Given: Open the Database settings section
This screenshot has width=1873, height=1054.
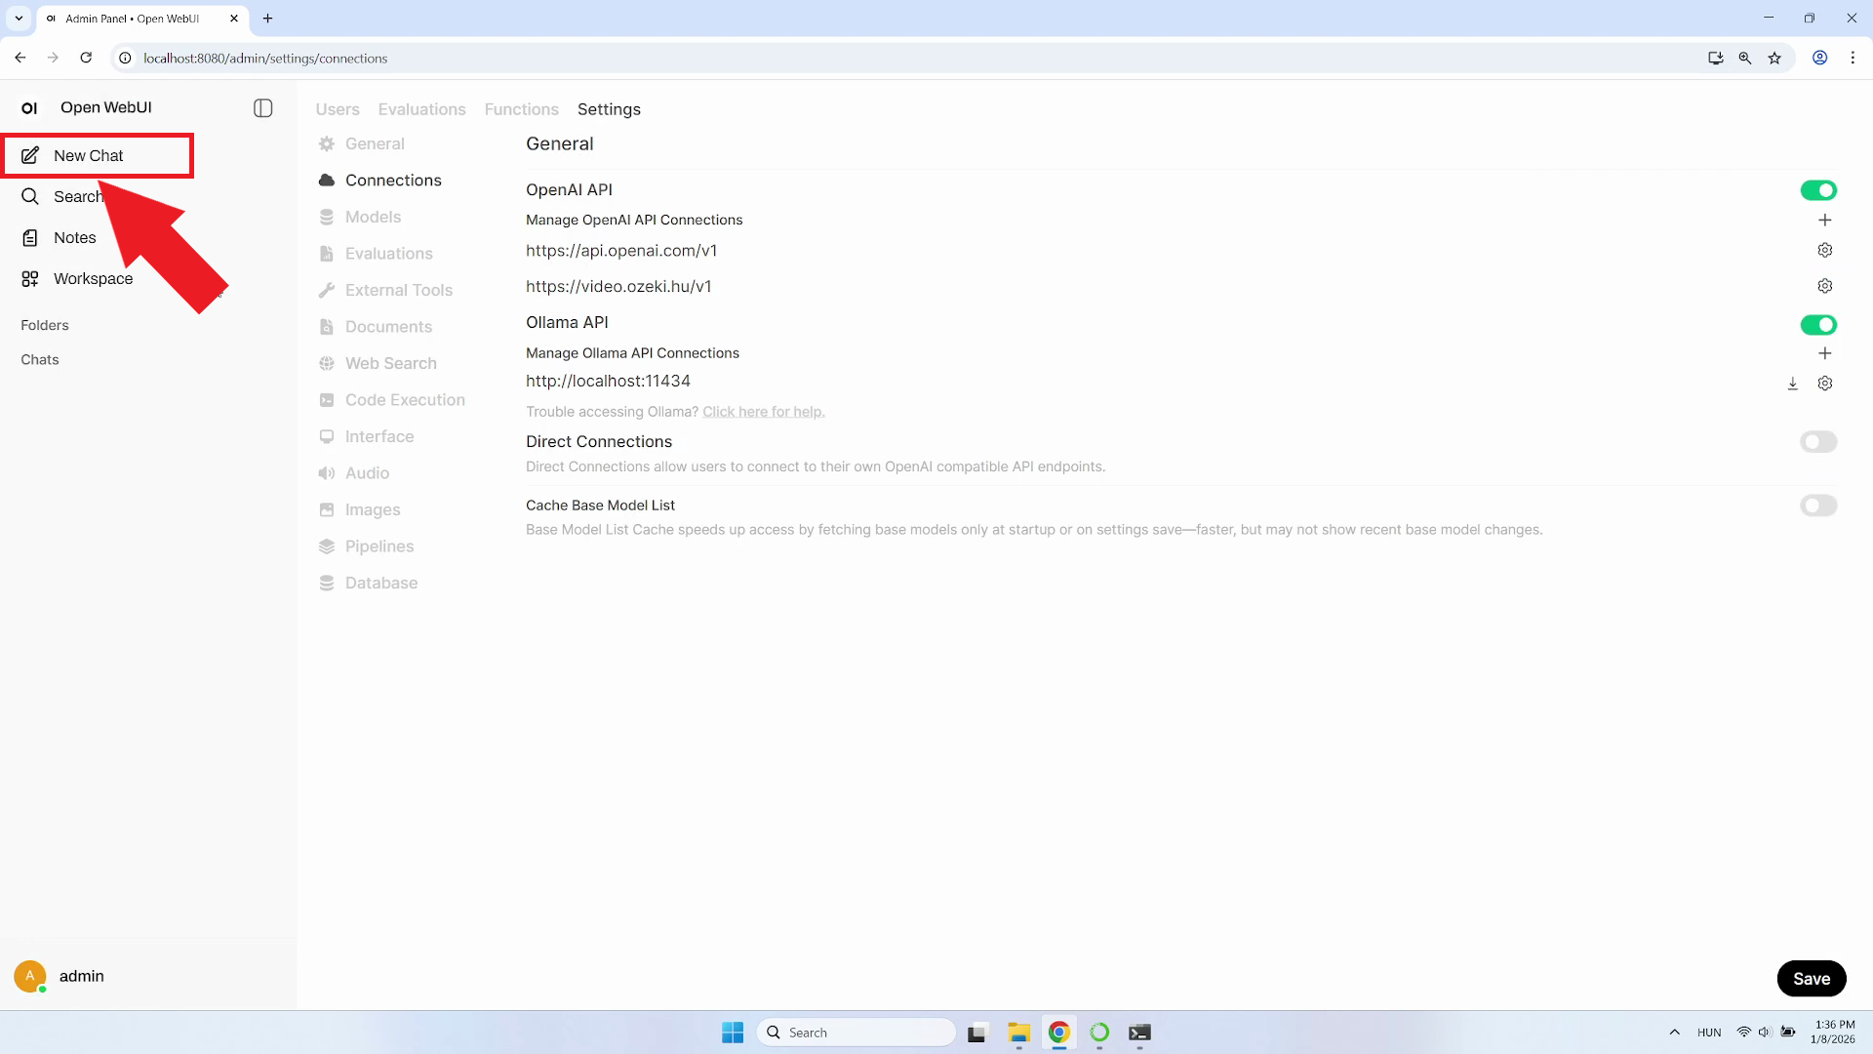Looking at the screenshot, I should click(x=380, y=582).
